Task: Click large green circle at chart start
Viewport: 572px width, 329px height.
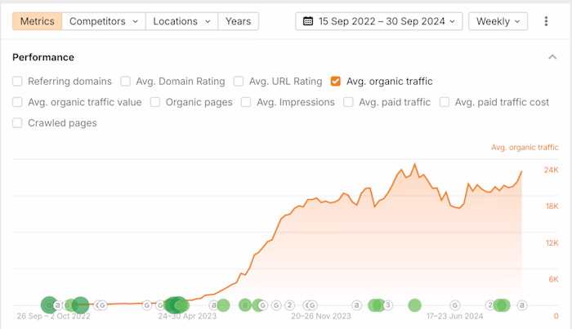Action: tap(49, 305)
